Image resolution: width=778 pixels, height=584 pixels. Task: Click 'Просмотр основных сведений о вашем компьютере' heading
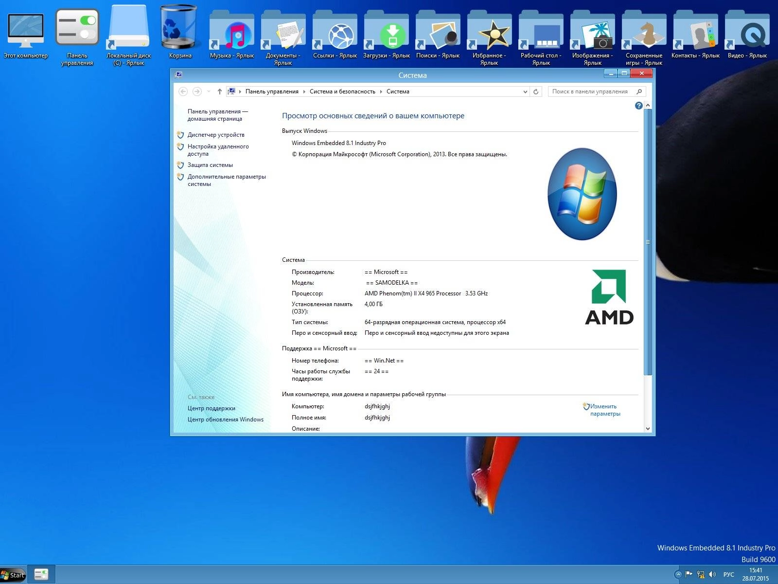(373, 116)
